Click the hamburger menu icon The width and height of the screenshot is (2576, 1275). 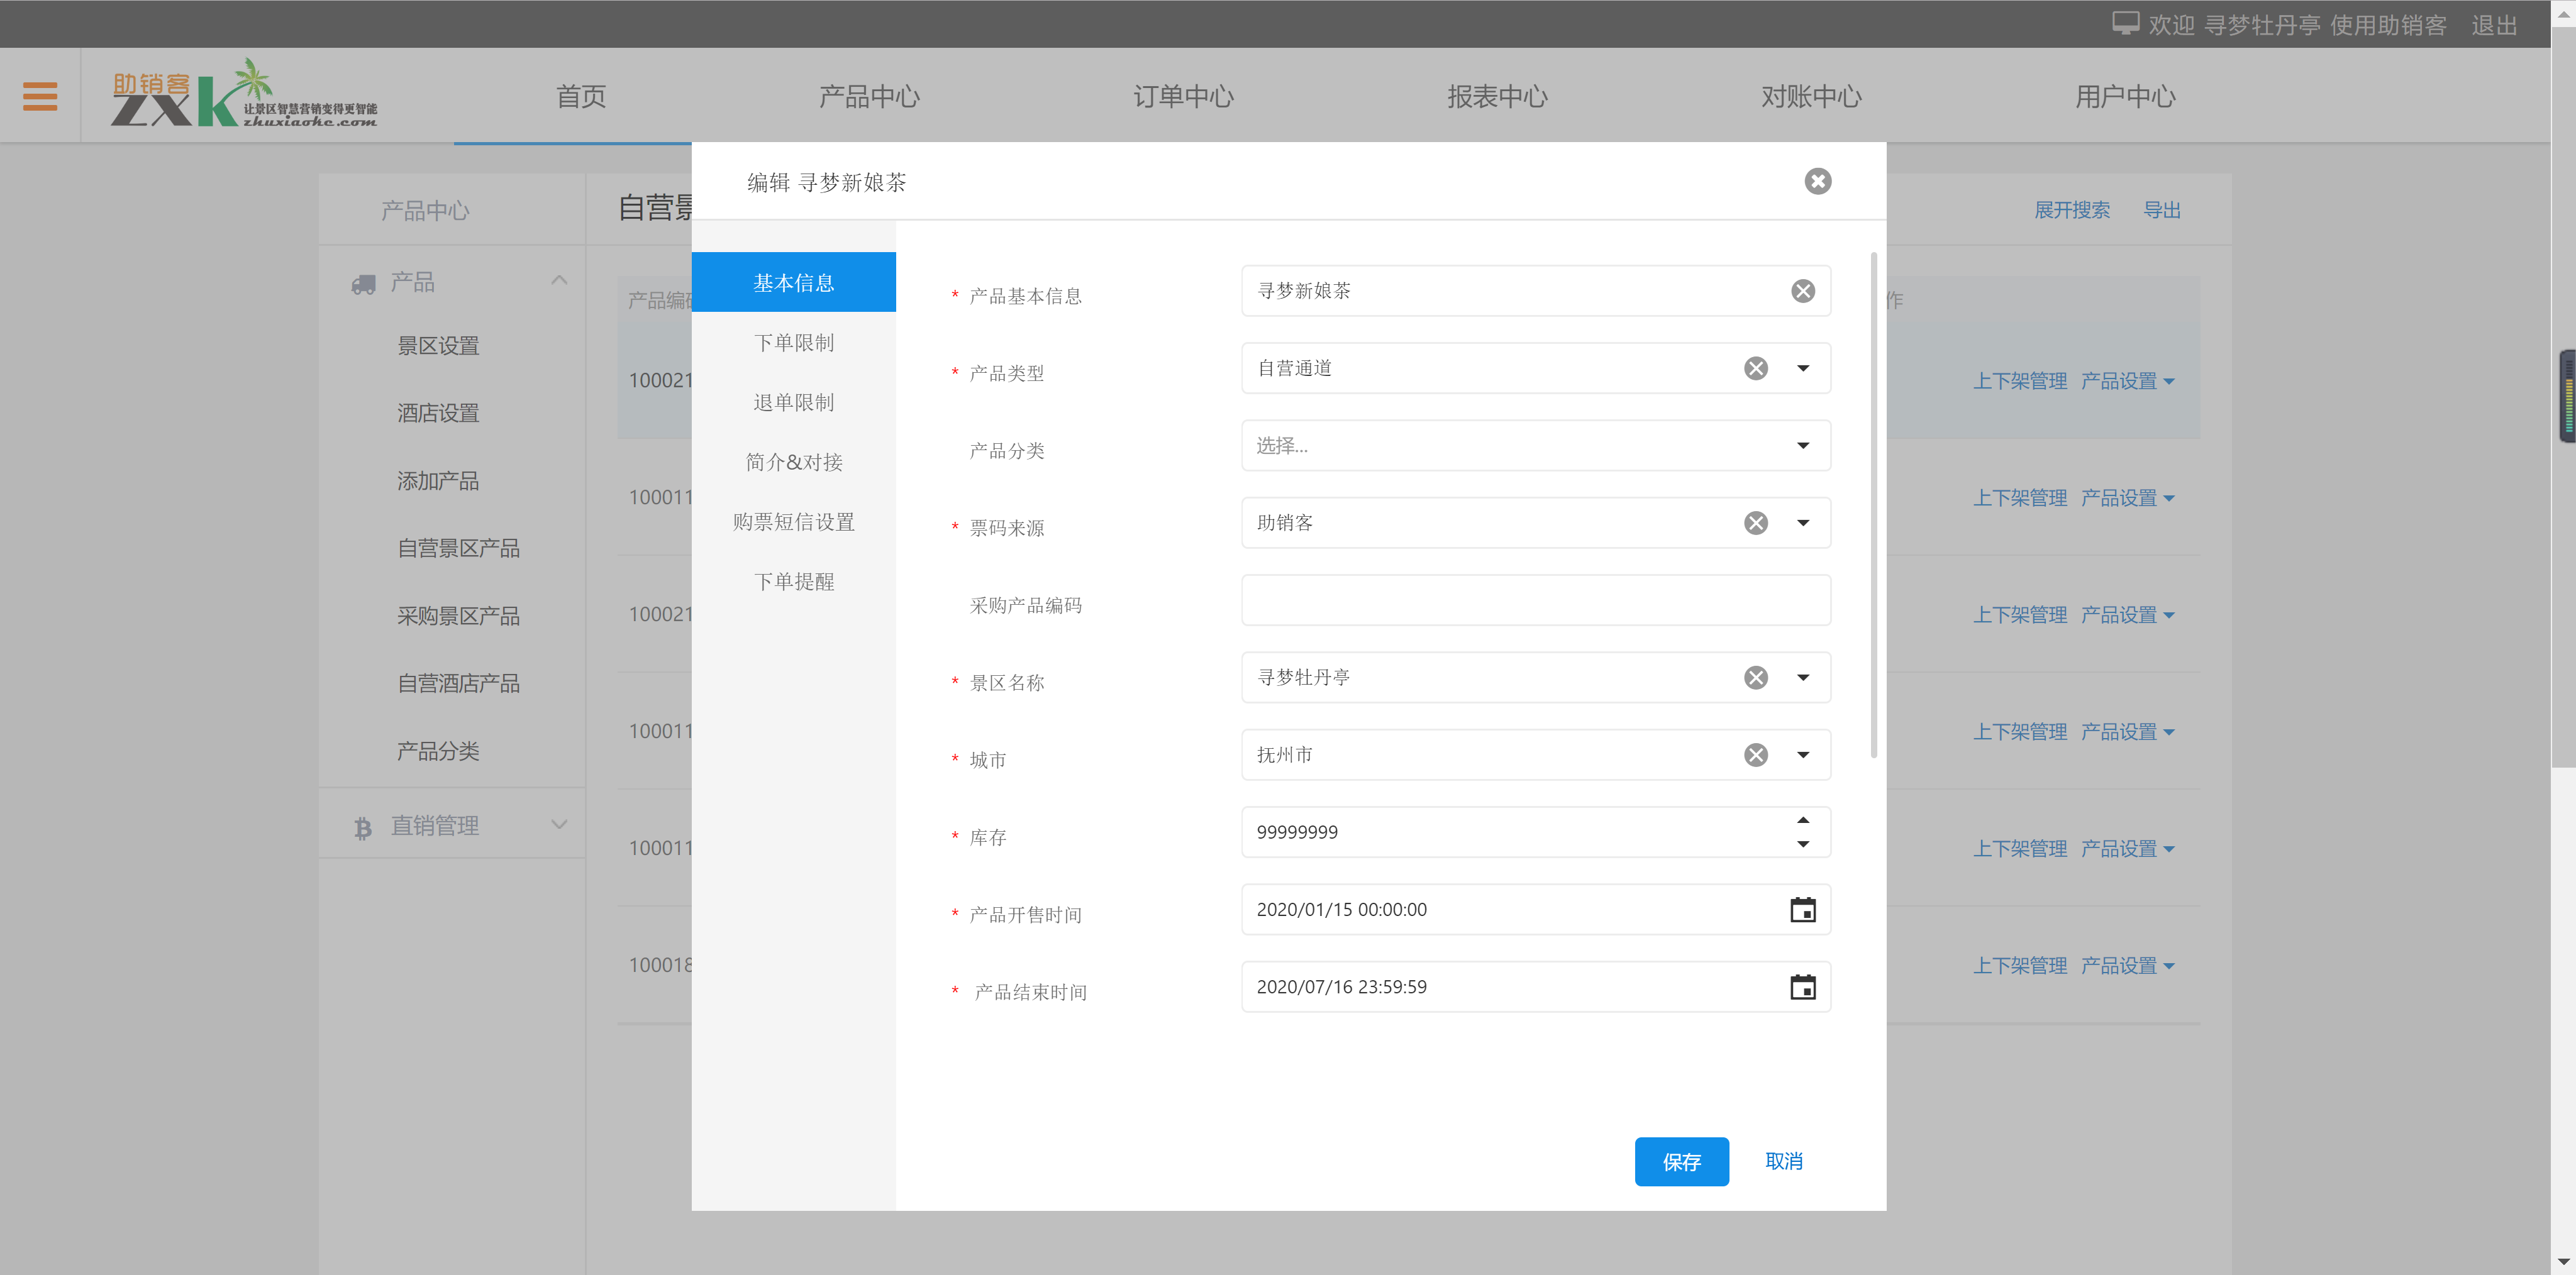[40, 96]
